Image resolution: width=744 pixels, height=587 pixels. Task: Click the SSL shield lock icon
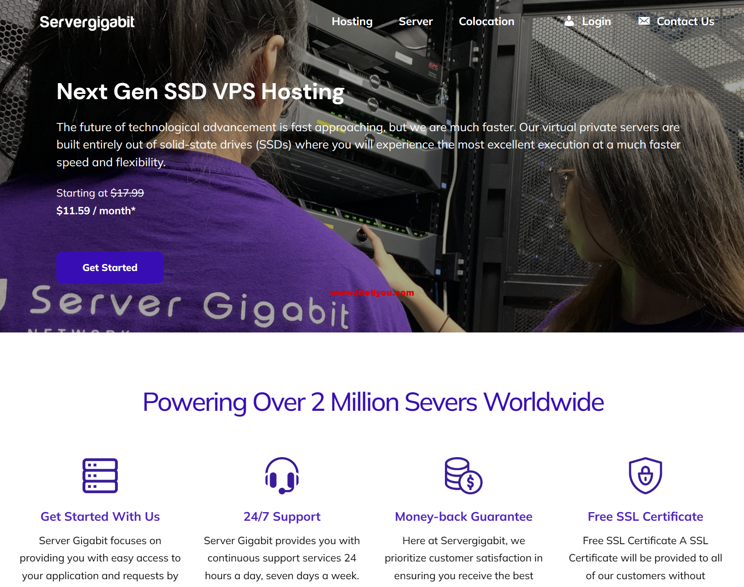click(x=645, y=475)
